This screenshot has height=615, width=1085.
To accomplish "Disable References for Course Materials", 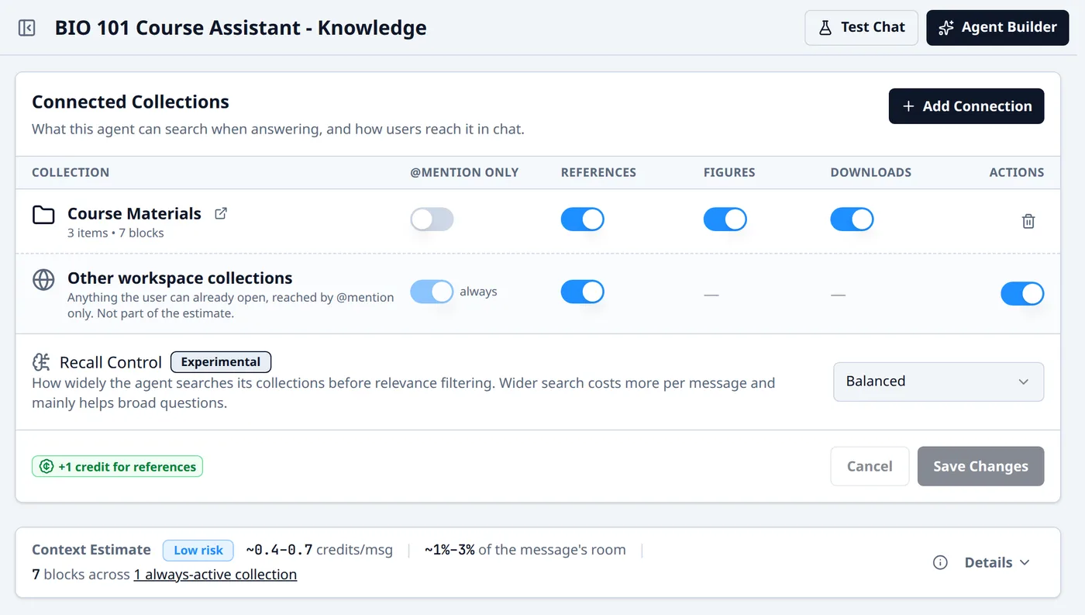I will (582, 219).
